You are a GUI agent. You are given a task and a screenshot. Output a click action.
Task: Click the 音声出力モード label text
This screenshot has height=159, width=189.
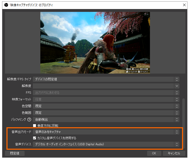(x=21, y=132)
